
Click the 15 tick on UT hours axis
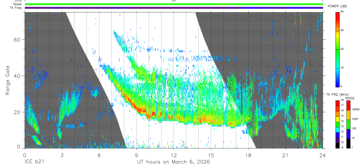pyautogui.click(x=211, y=155)
